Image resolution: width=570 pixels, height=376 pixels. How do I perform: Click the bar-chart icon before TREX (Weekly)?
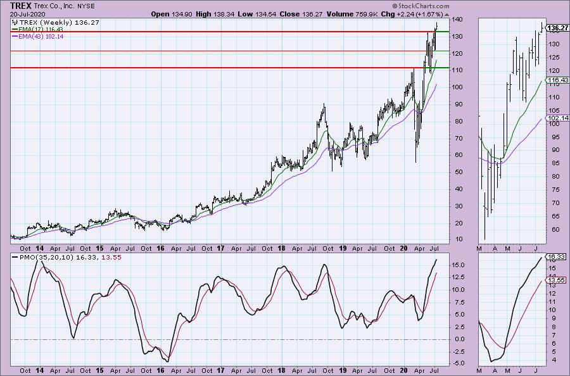pyautogui.click(x=15, y=23)
